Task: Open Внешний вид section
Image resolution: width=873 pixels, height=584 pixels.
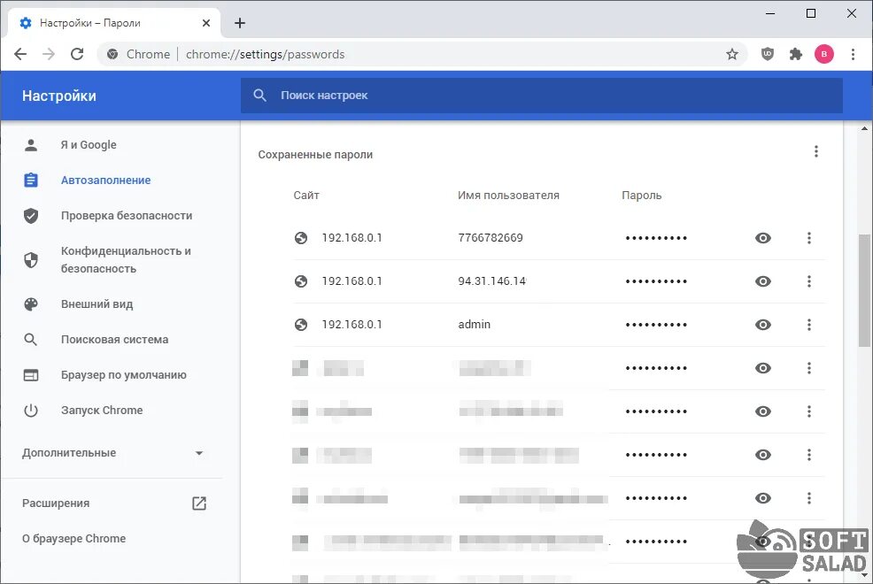Action: tap(97, 304)
